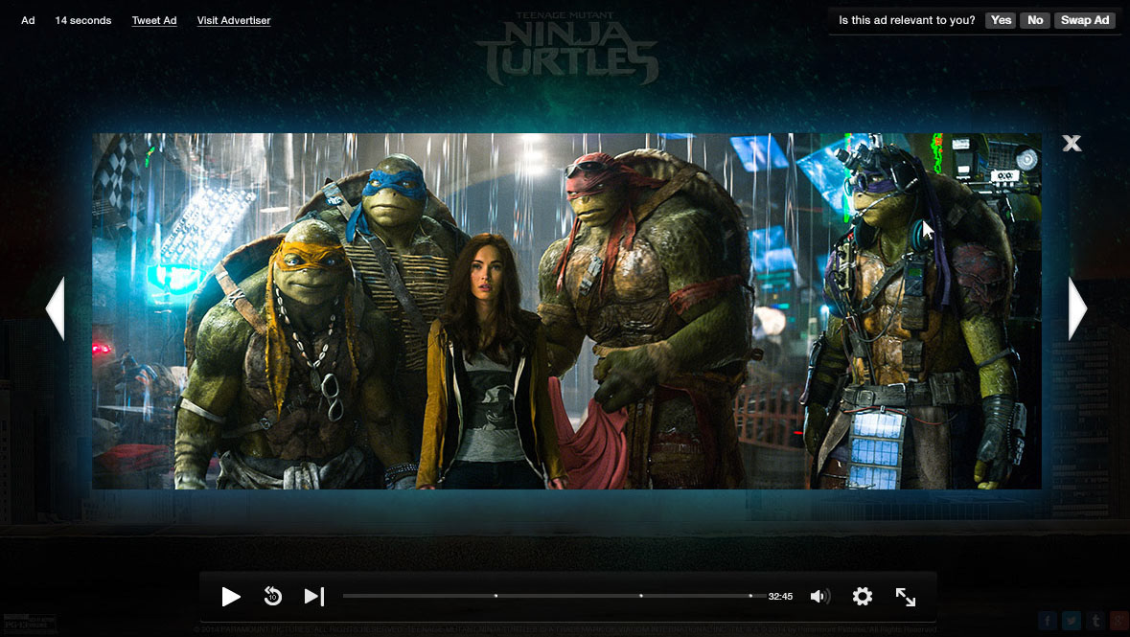Image resolution: width=1130 pixels, height=637 pixels.
Task: Open the dimmed Twitter icon
Action: [1072, 621]
